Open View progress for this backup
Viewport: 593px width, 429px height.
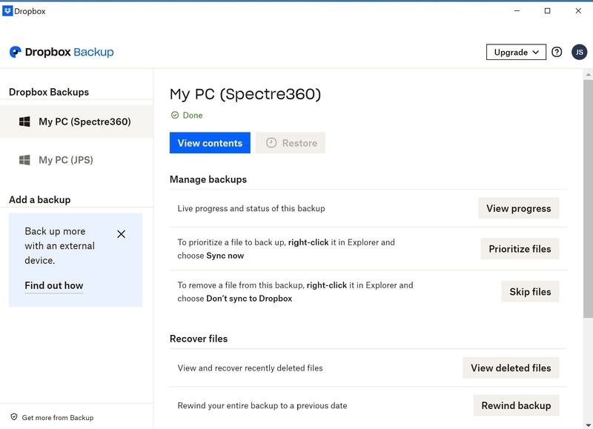(518, 208)
